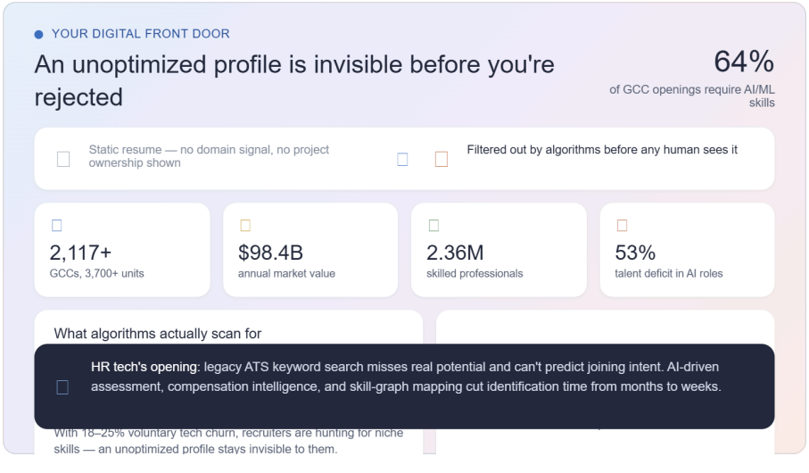Viewport: 809px width, 473px height.
Task: Click the 64% statistic figure
Action: [744, 62]
